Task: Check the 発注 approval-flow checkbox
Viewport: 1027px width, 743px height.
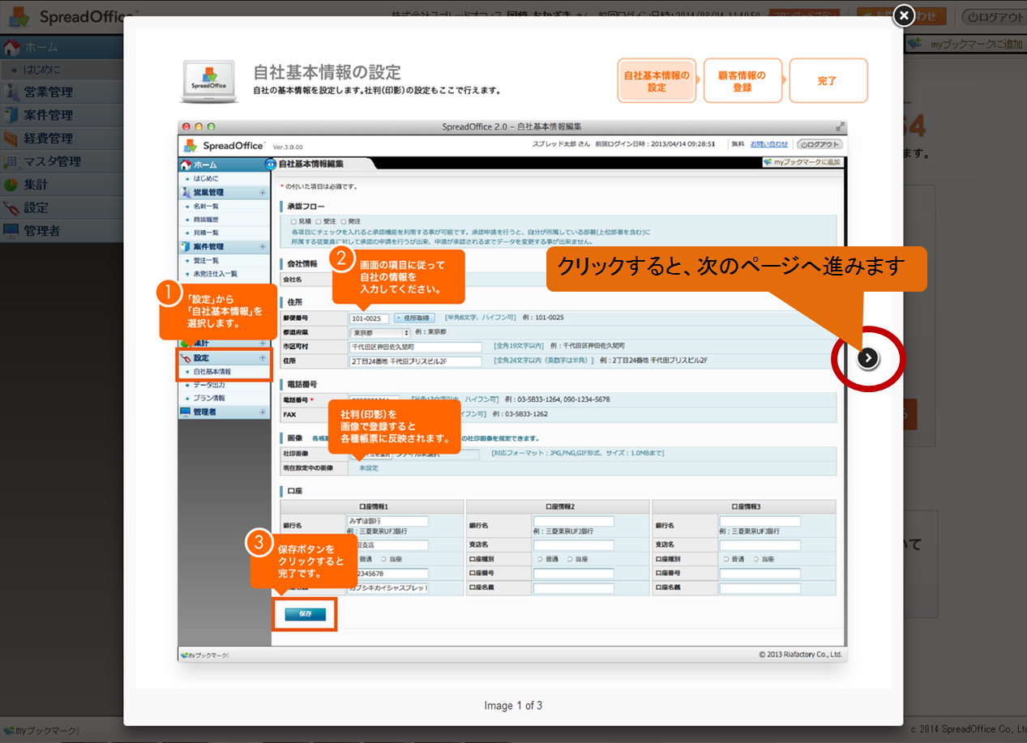Action: click(344, 221)
